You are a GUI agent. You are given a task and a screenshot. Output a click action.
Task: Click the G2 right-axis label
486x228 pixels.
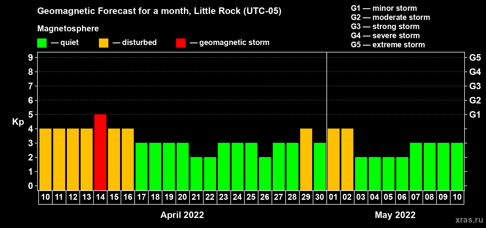point(475,100)
